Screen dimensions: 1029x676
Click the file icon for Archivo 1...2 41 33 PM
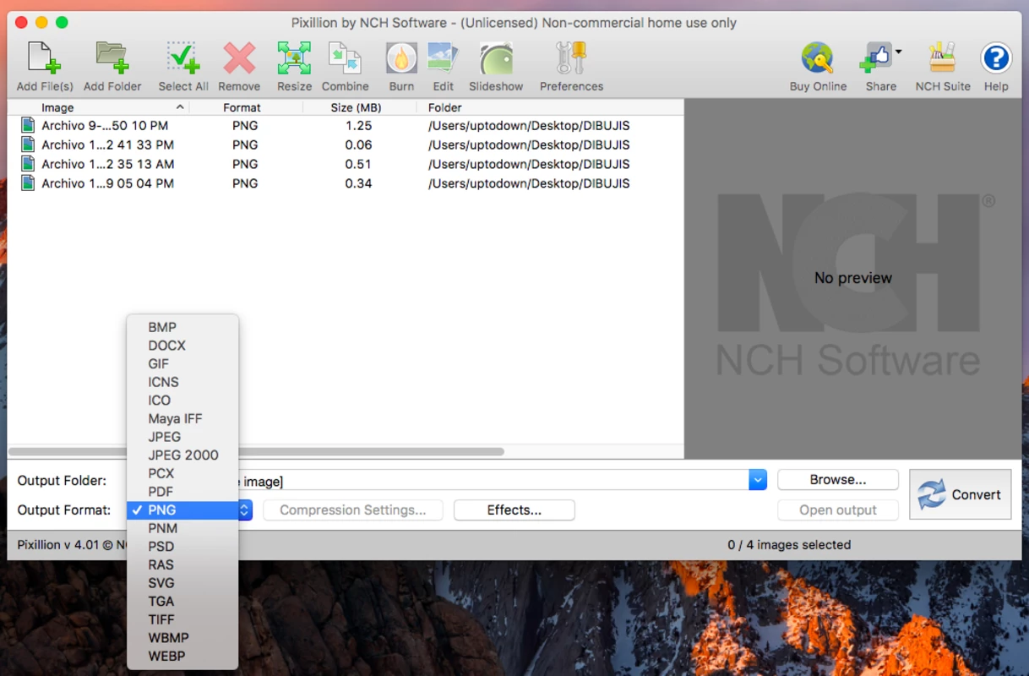[x=28, y=145]
